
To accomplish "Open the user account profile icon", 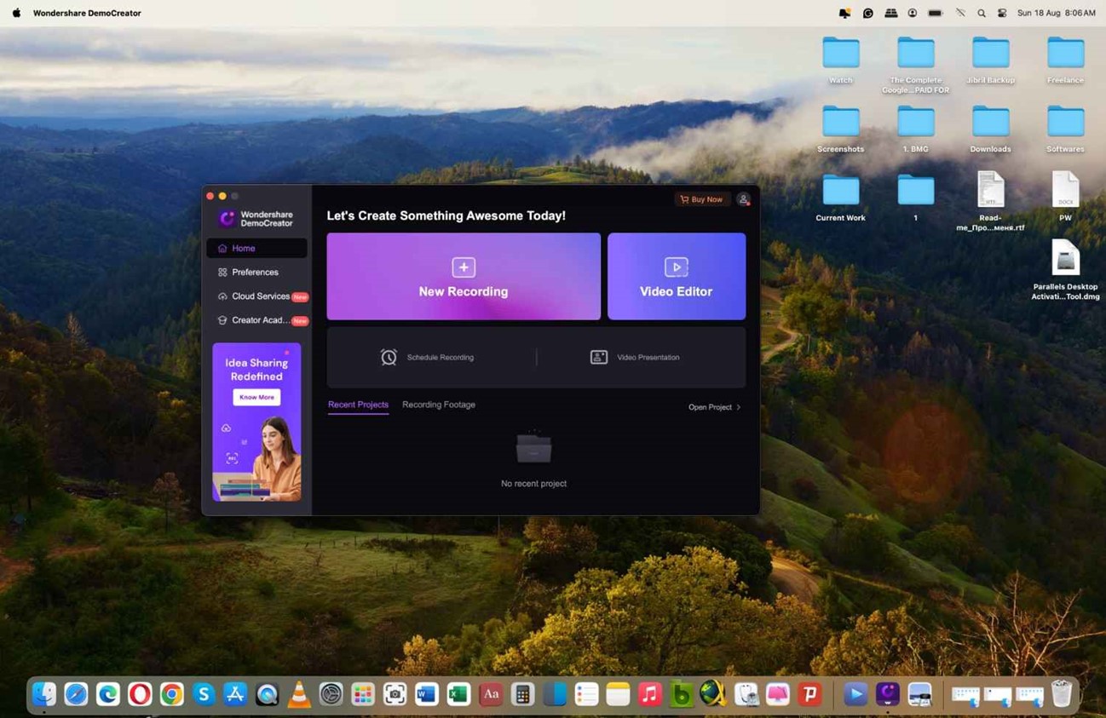I will [x=743, y=199].
